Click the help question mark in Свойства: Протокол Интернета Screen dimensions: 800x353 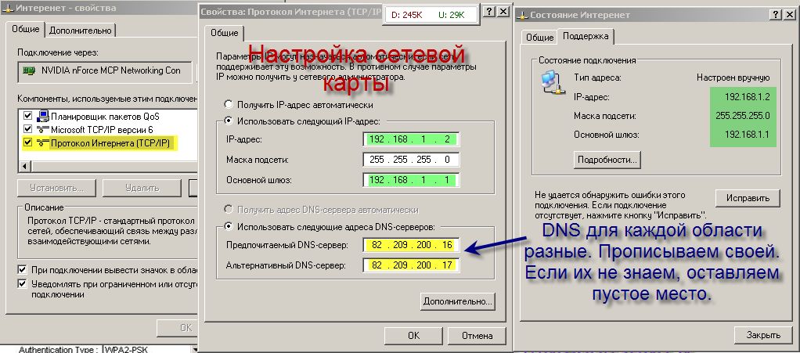(488, 13)
